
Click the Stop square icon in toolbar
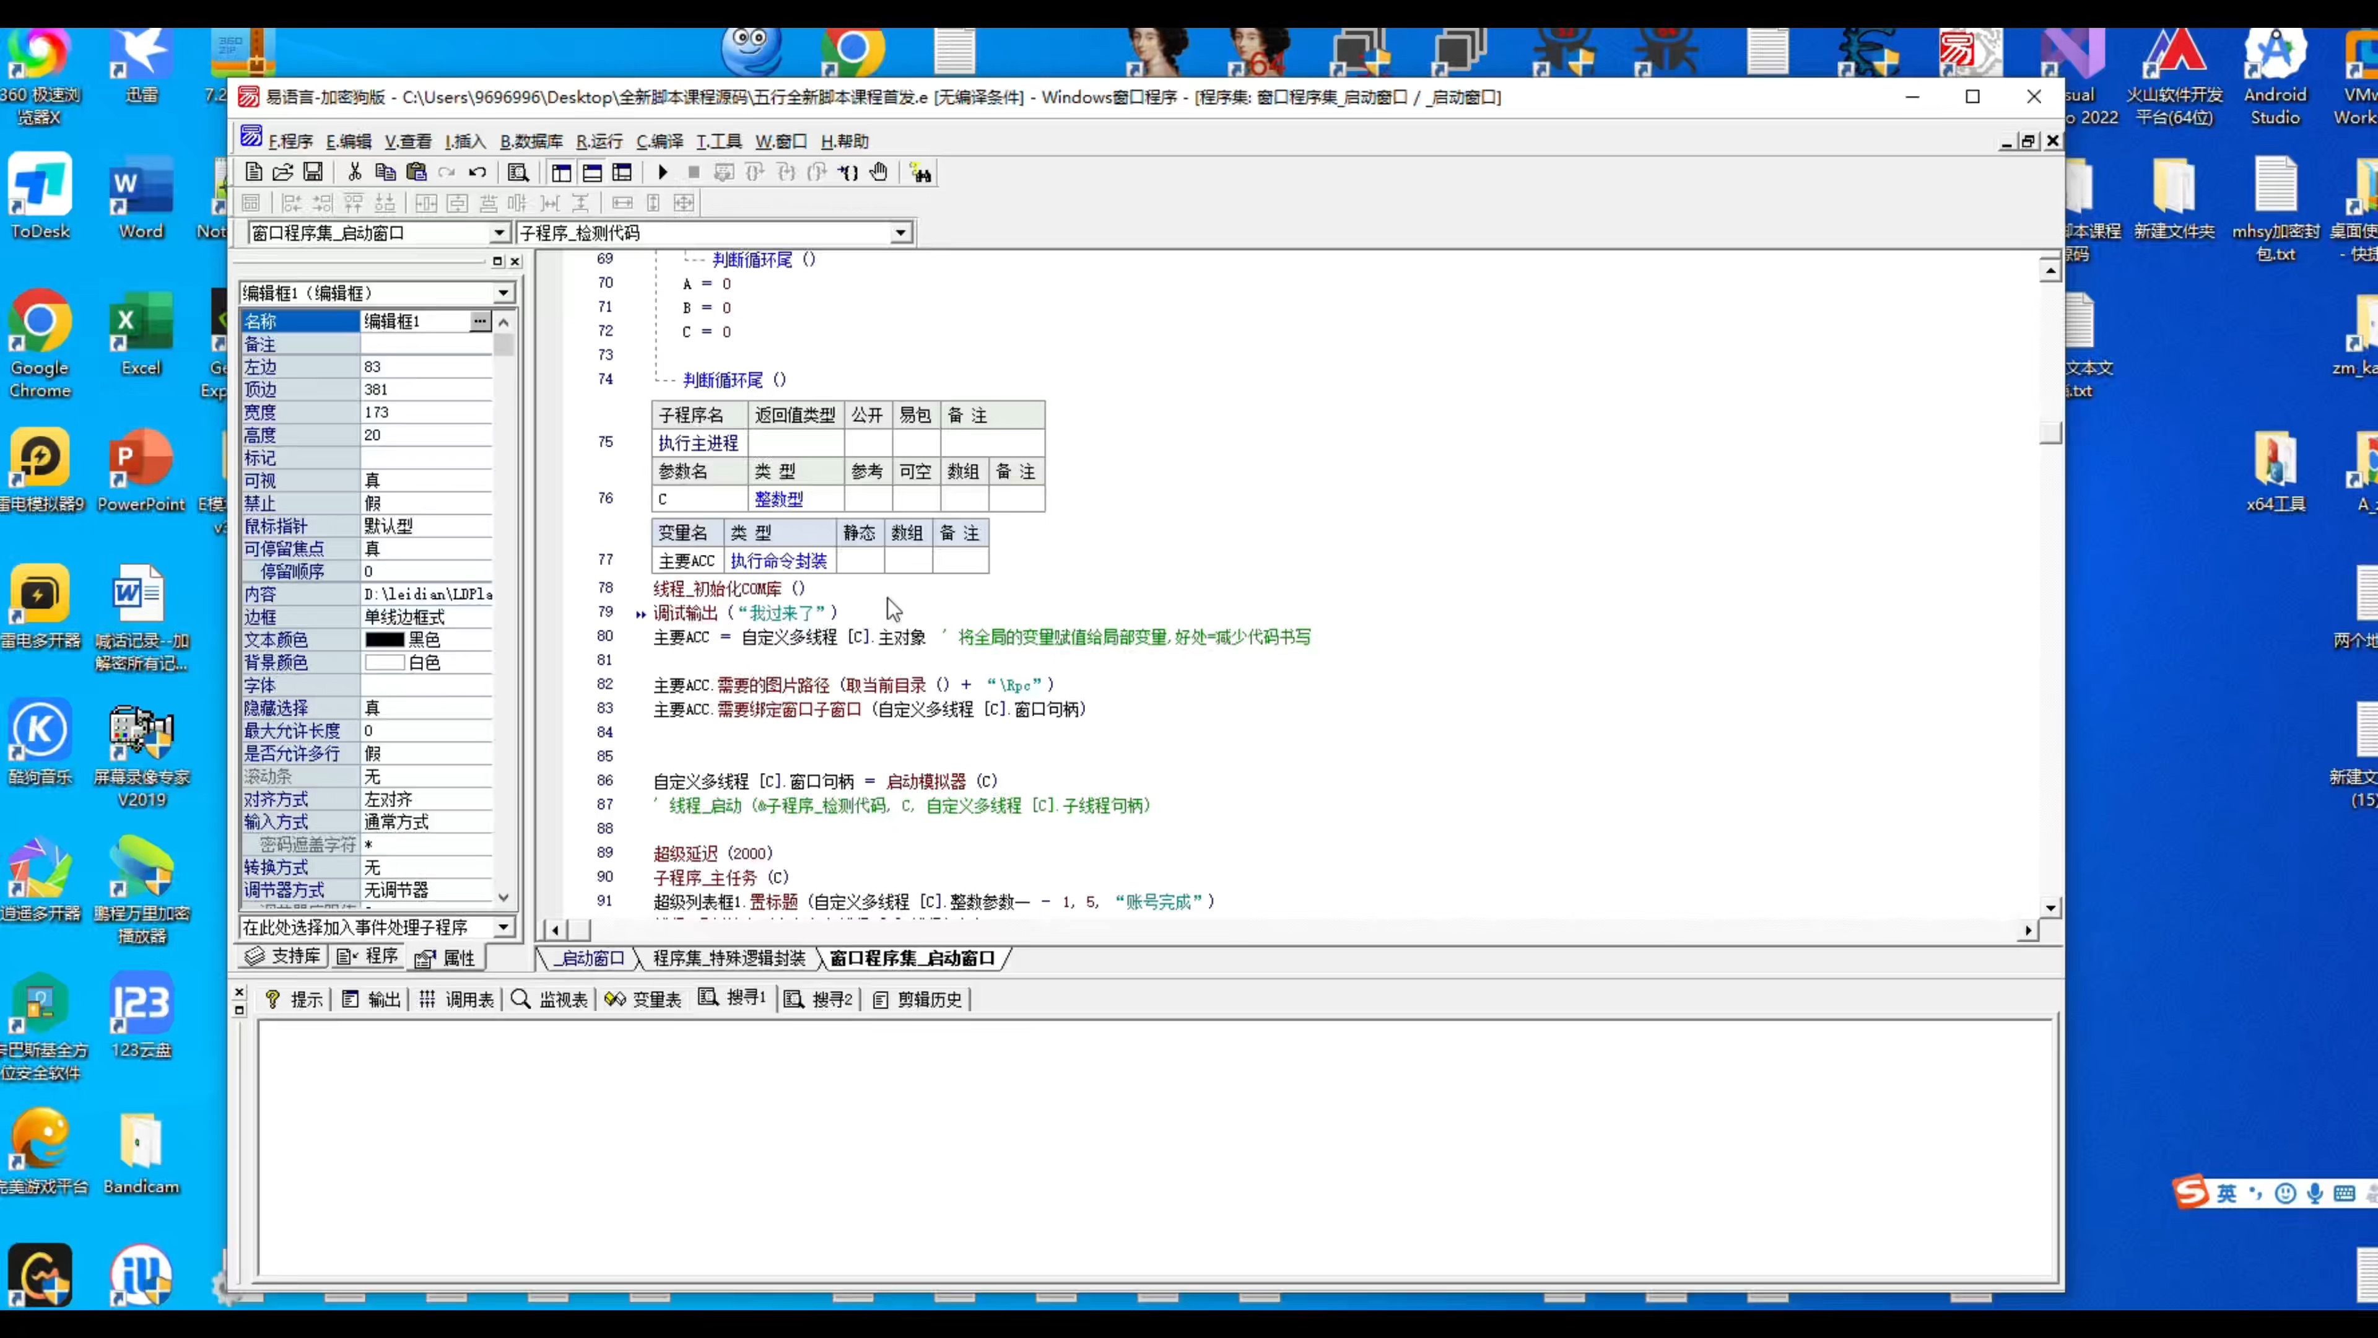click(694, 172)
